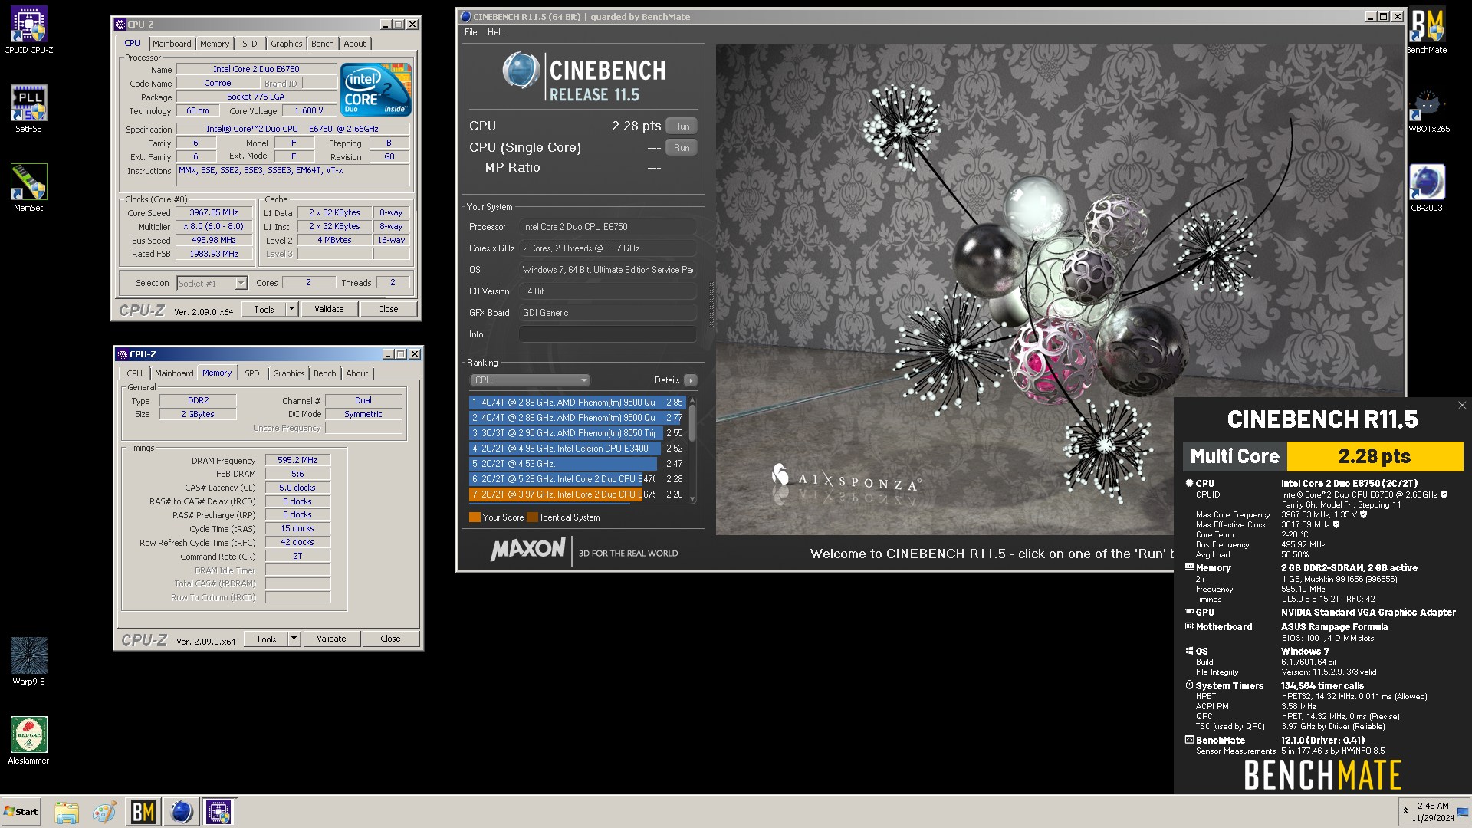The width and height of the screenshot is (1472, 828).
Task: Open the Paint taskbar icon
Action: (104, 812)
